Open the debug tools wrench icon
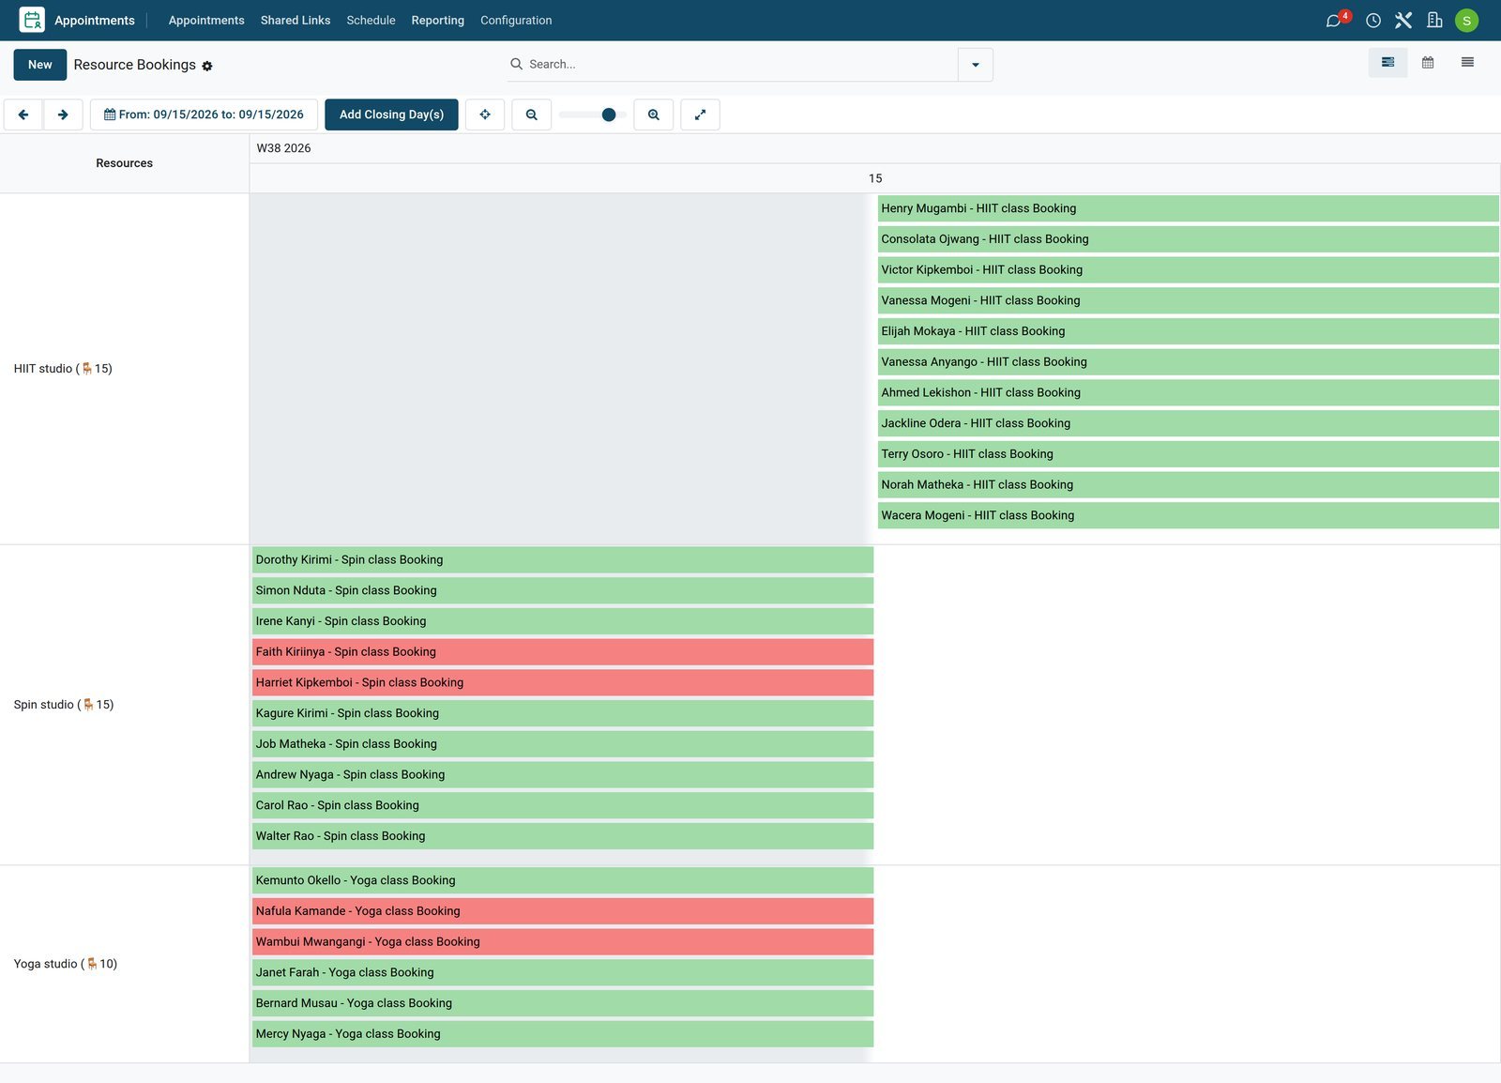 pos(1403,20)
